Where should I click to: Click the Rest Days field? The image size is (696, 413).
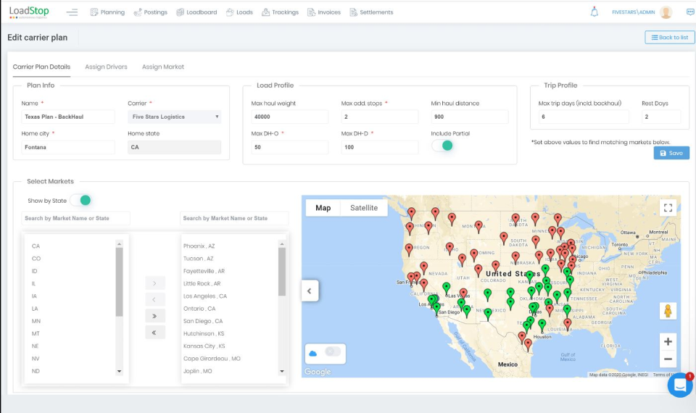click(x=661, y=117)
